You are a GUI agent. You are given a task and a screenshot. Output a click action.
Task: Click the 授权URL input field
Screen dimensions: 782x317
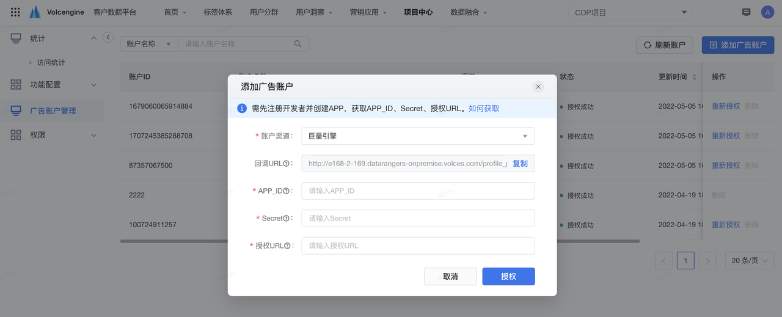click(x=418, y=246)
